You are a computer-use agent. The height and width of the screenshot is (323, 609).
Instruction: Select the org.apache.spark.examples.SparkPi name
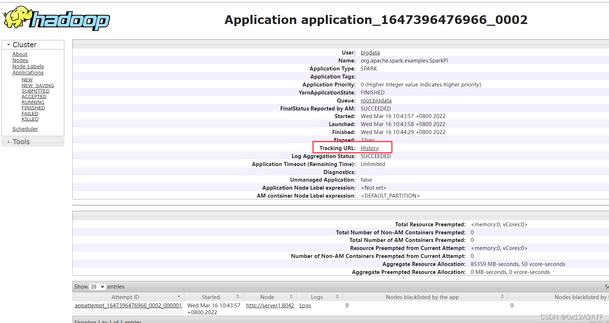[x=404, y=61]
